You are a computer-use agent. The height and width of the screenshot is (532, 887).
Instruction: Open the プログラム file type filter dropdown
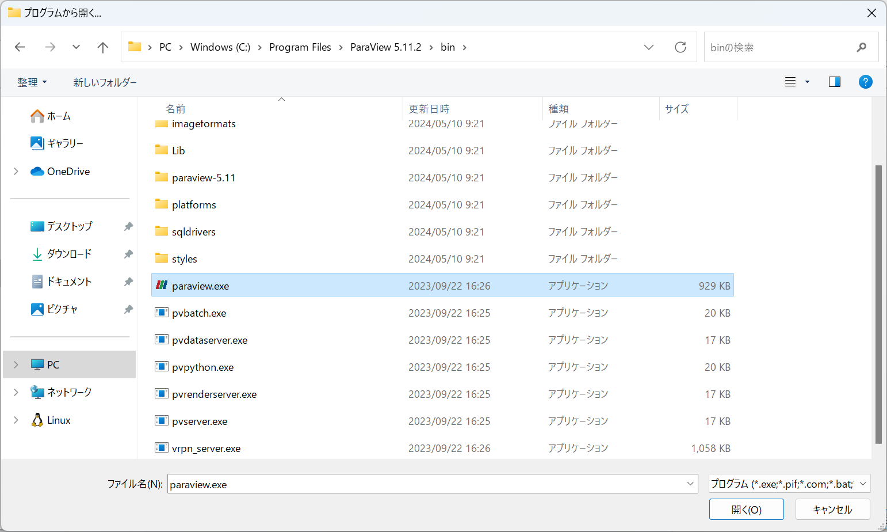coord(789,484)
